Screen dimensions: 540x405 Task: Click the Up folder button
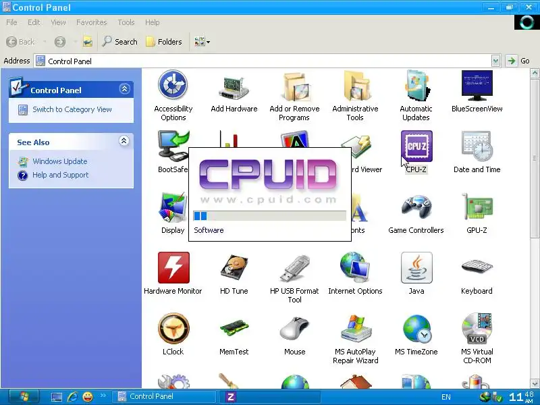pyautogui.click(x=88, y=42)
